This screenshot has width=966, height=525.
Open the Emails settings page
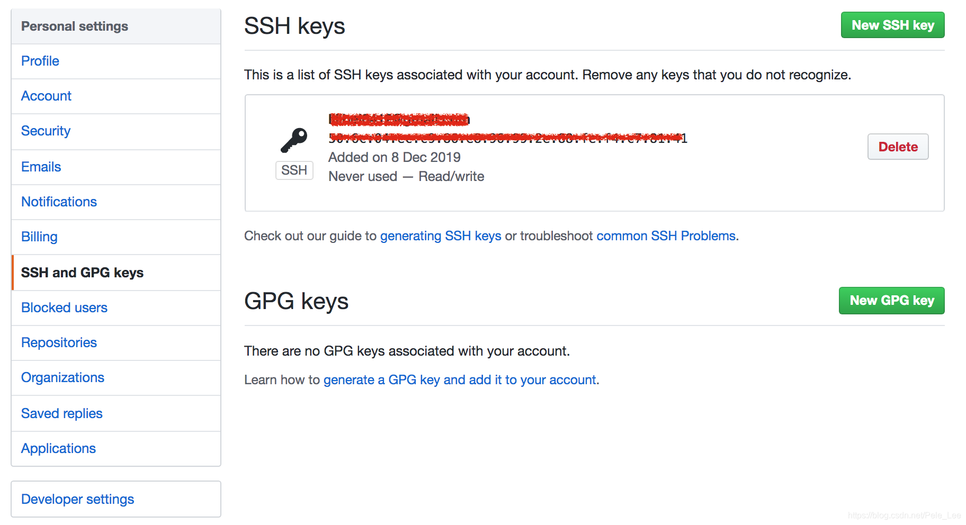pos(41,166)
